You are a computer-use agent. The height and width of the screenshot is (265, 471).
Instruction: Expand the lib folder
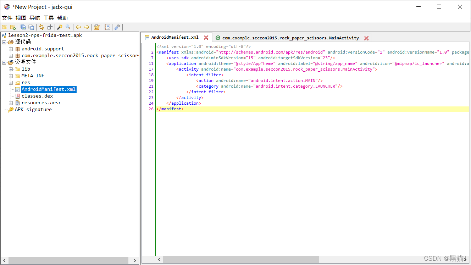coord(11,69)
